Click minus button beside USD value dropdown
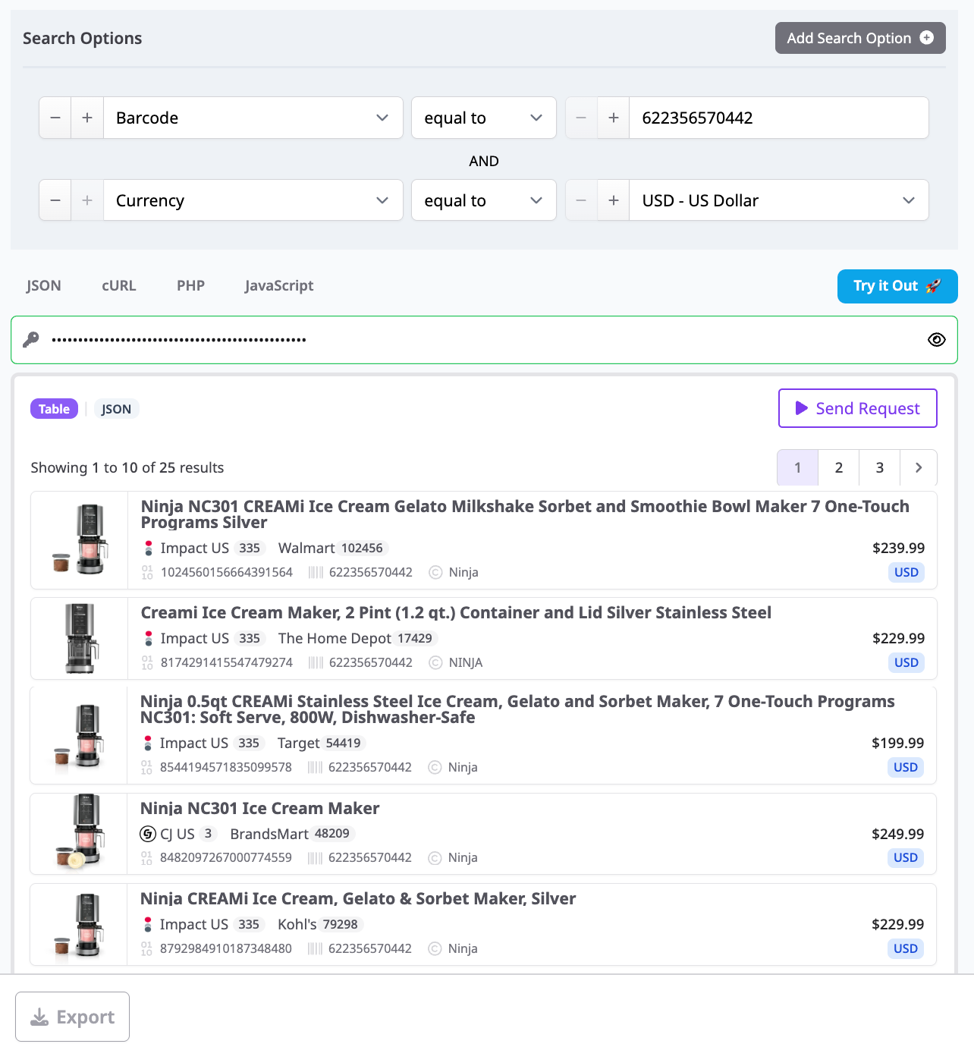This screenshot has height=1047, width=974. [x=582, y=200]
